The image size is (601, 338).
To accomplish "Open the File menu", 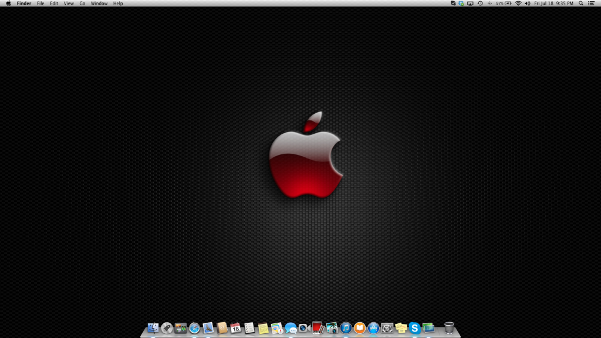I will click(40, 4).
